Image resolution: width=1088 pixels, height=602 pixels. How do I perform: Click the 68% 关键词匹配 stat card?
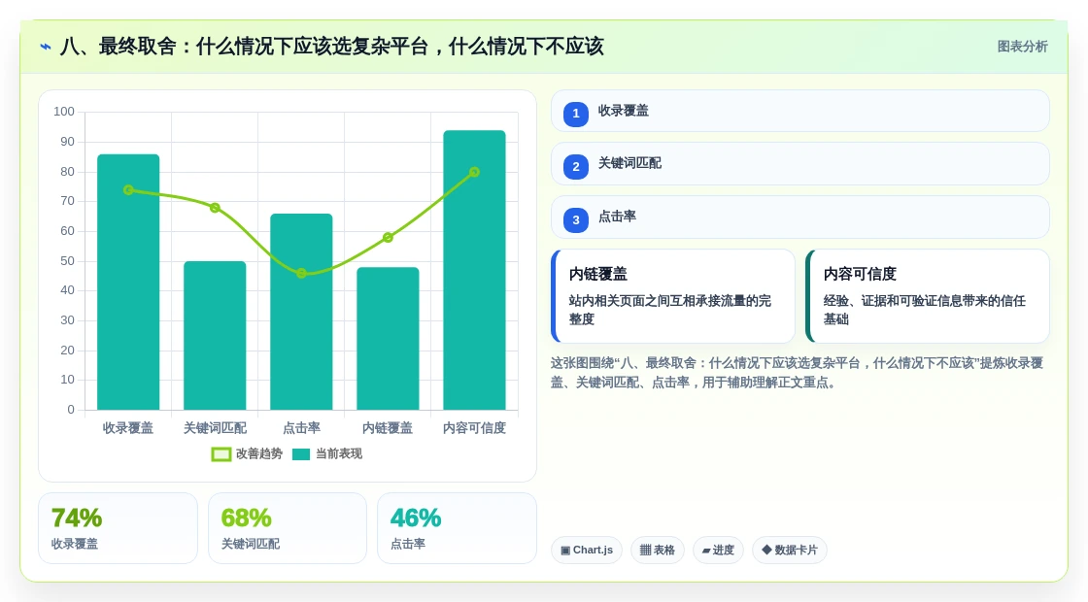[x=288, y=528]
